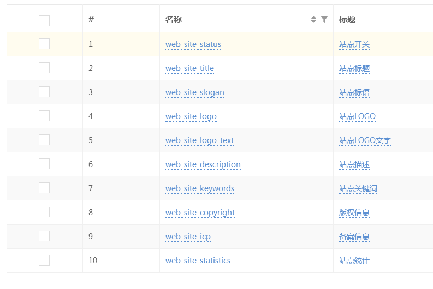The height and width of the screenshot is (289, 433).
Task: Open web_site_logo_text link
Action: point(200,140)
